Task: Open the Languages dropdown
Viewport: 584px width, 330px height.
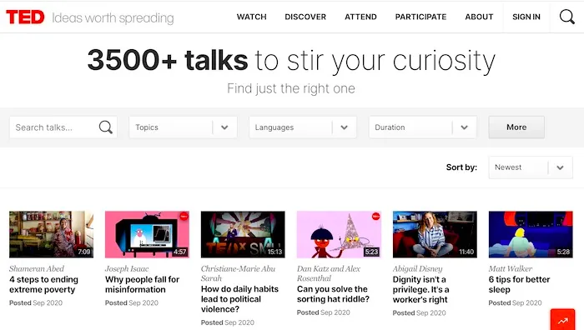Action: click(303, 127)
